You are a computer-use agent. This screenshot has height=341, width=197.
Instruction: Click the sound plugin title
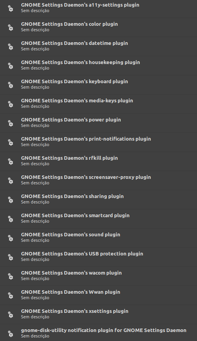pos(70,235)
